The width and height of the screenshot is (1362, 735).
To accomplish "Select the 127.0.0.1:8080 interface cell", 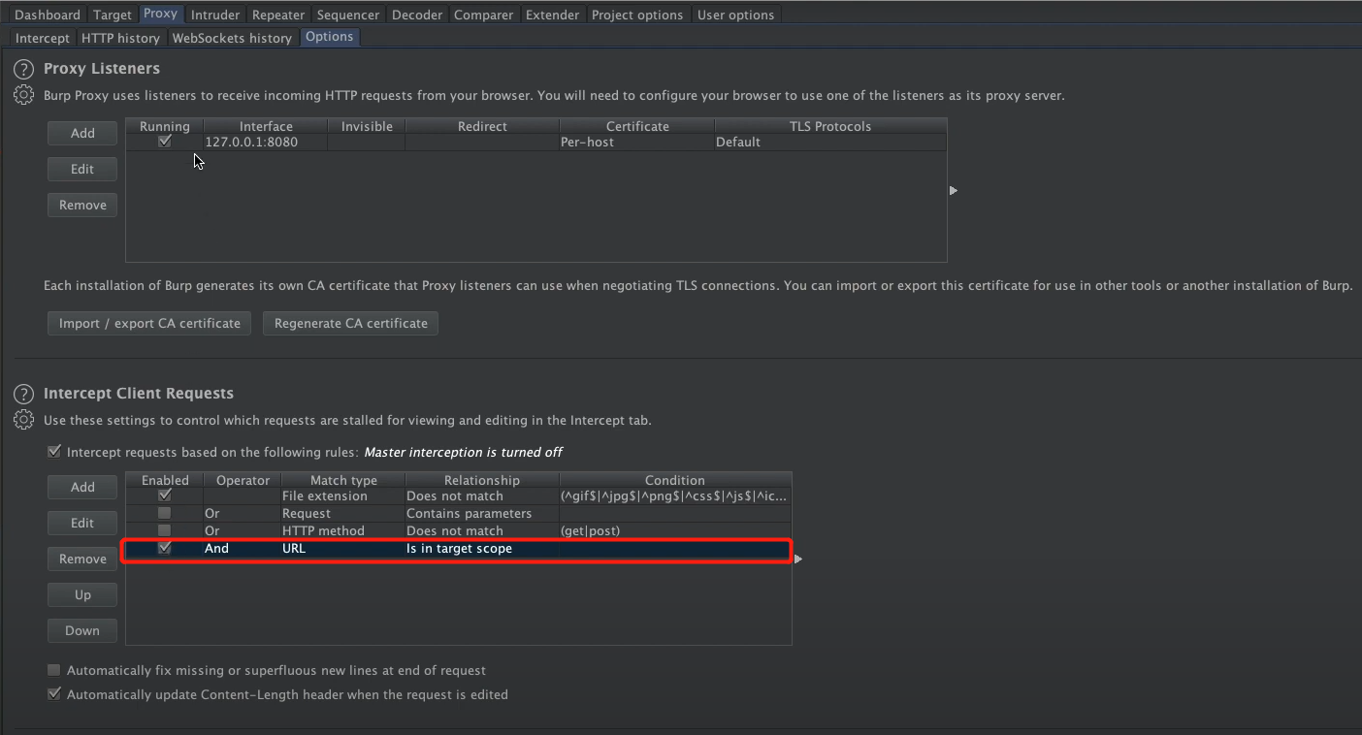I will click(265, 142).
